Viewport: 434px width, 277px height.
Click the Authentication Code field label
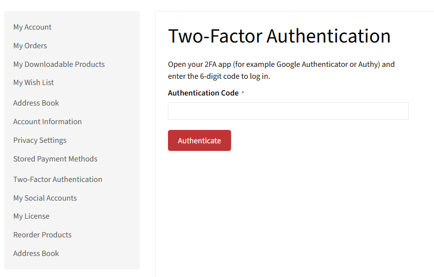[203, 93]
